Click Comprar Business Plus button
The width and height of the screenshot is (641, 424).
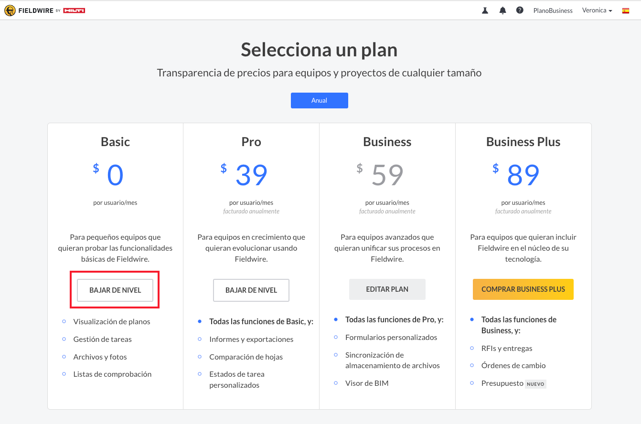(x=523, y=289)
